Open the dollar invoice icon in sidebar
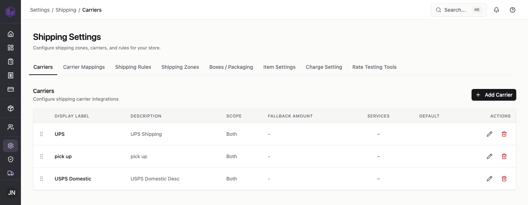 coord(11,75)
